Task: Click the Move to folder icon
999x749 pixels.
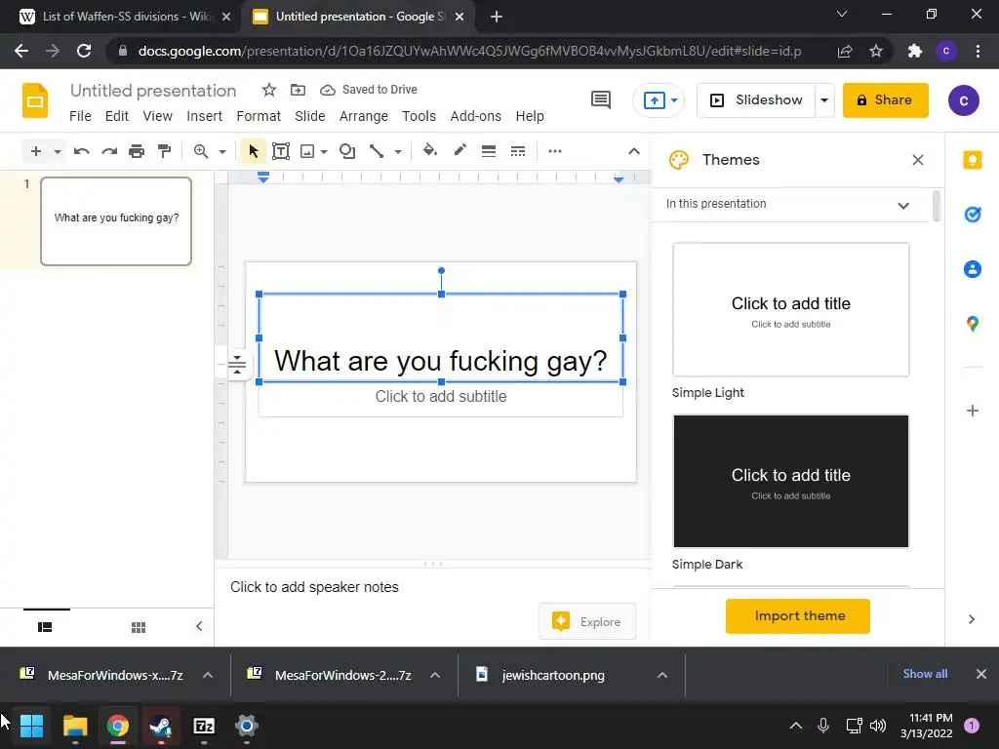Action: [299, 90]
